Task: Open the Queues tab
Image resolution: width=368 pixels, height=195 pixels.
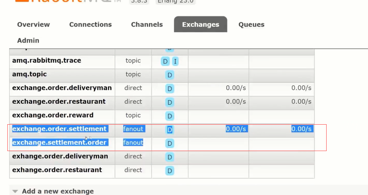Action: point(251,25)
